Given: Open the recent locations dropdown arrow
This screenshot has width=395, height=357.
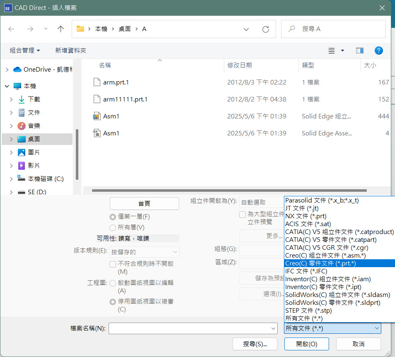Looking at the screenshot, I should coord(46,29).
